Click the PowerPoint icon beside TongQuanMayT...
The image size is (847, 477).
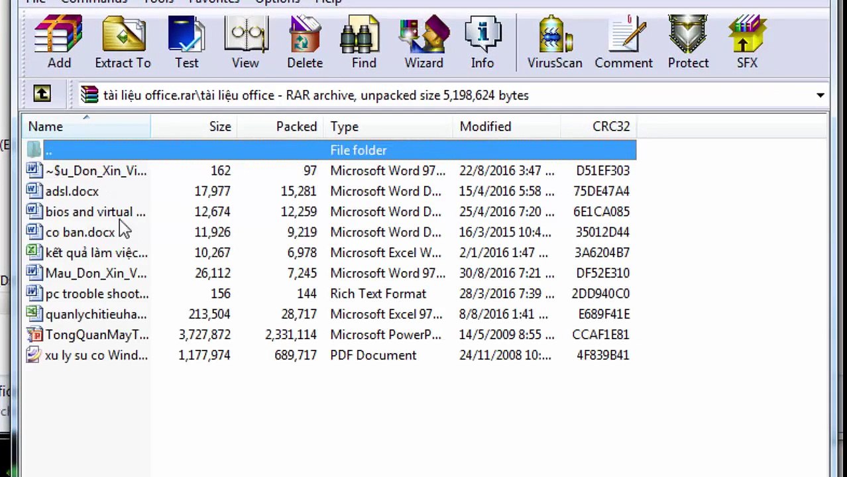(34, 335)
